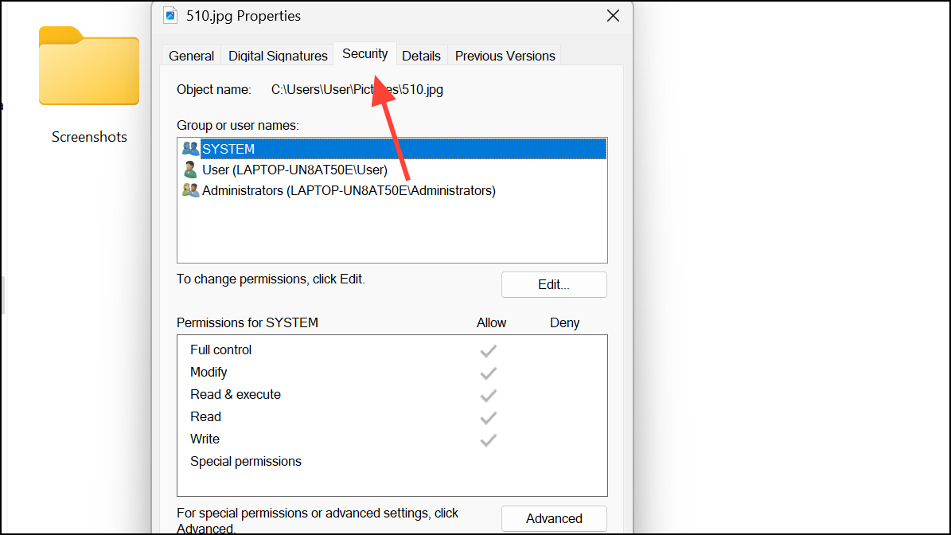Select the Administrators group icon

tap(190, 190)
